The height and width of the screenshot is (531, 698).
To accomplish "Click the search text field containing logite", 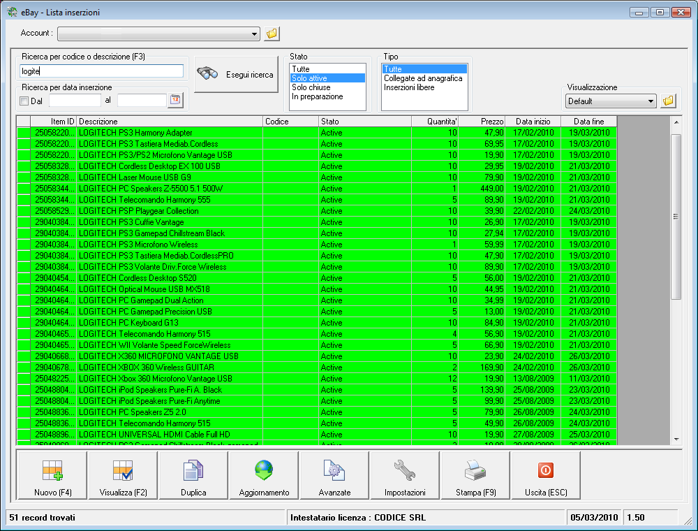I will tap(101, 71).
